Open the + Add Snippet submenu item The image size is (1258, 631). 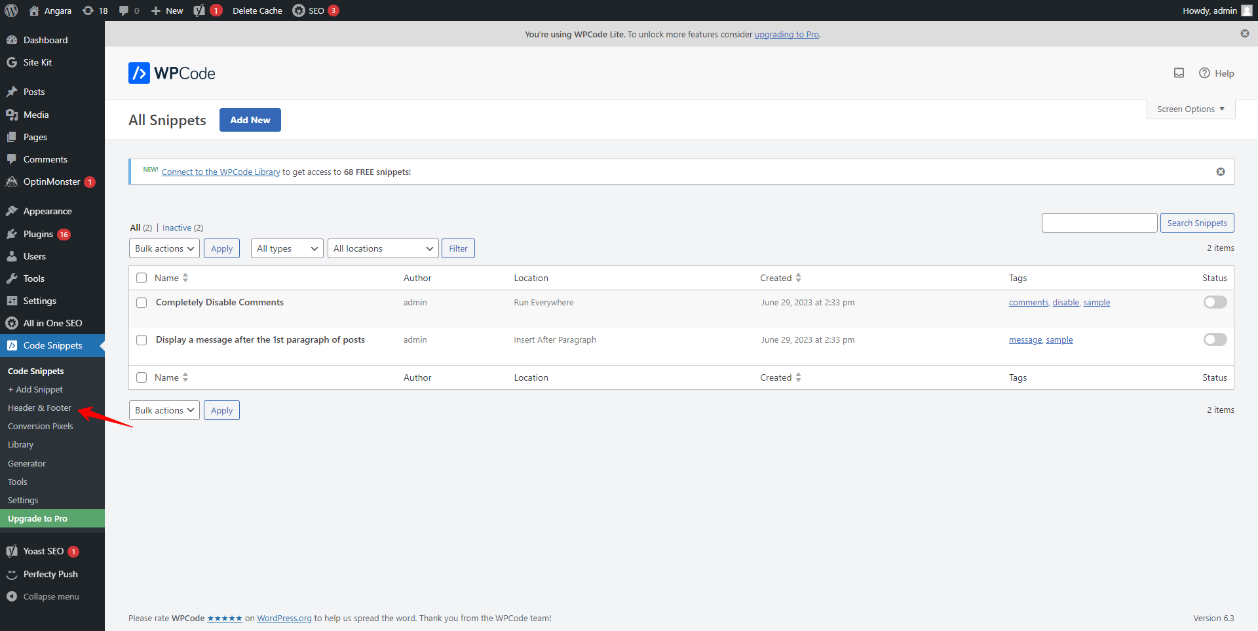pos(35,389)
